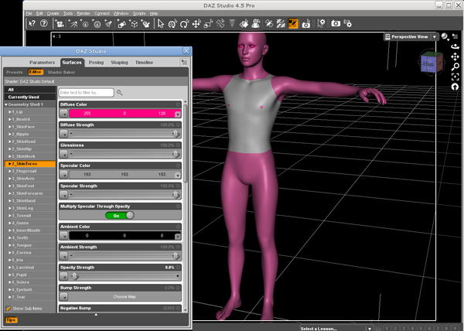Click the search magnifier in Surfaces filter
This screenshot has width=464, height=331.
120,93
